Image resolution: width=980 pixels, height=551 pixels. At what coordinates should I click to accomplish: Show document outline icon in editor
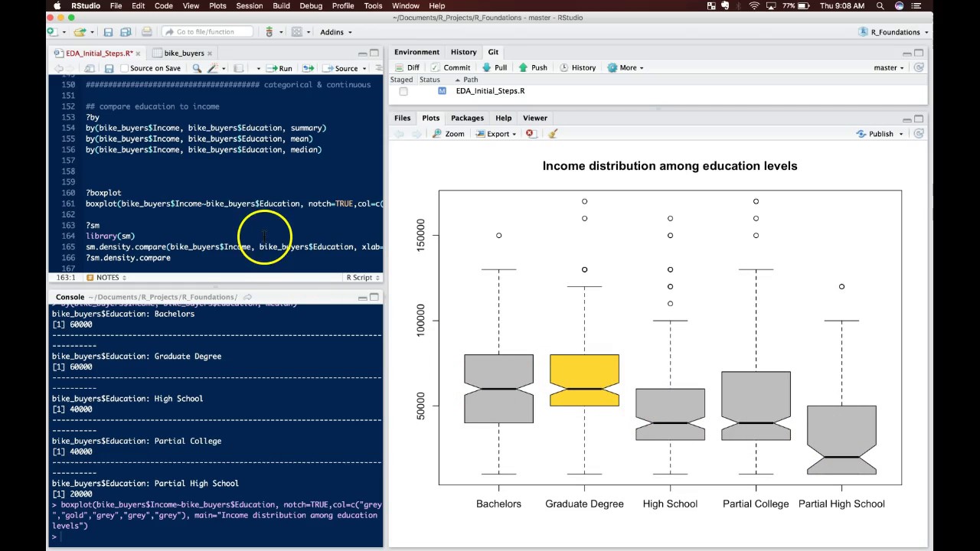[378, 68]
